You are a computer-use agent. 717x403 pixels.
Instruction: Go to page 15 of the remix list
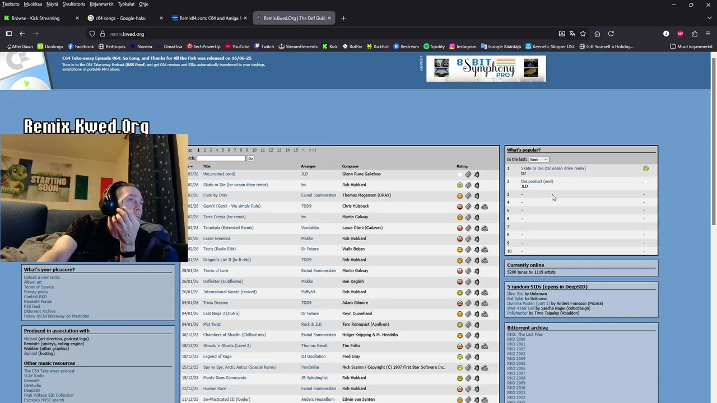[x=296, y=150]
